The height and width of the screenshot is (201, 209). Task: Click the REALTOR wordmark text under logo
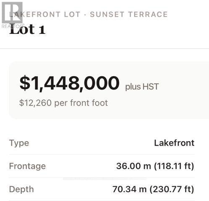click(x=12, y=26)
